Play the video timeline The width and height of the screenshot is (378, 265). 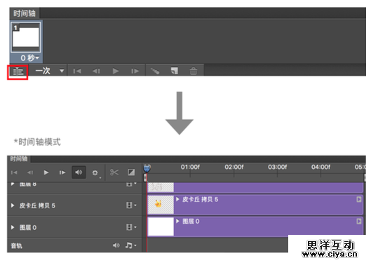tap(46, 172)
